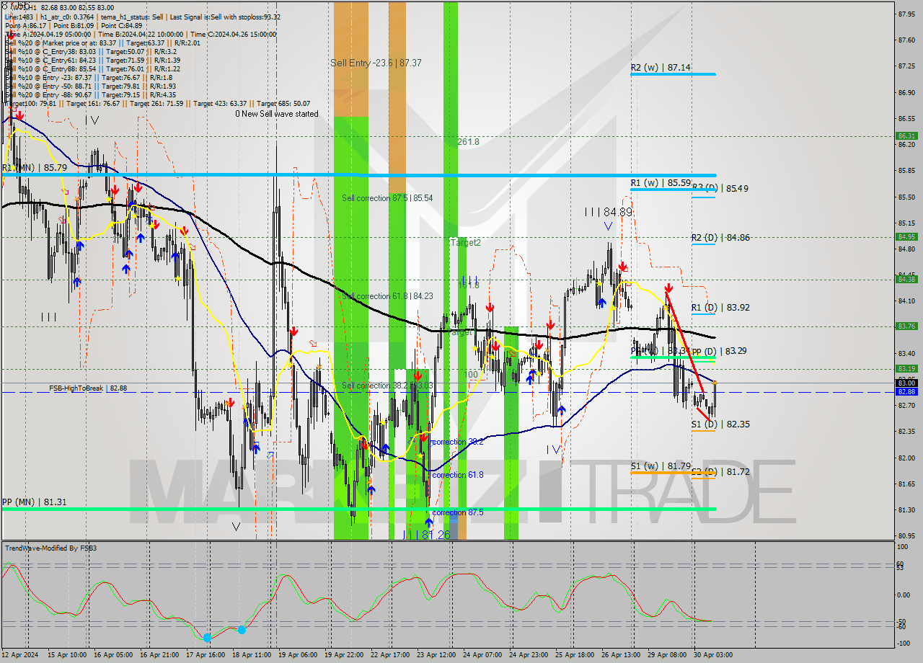The image size is (923, 663).
Task: Click the 'correction 61.8' blue label
Action: [x=458, y=476]
